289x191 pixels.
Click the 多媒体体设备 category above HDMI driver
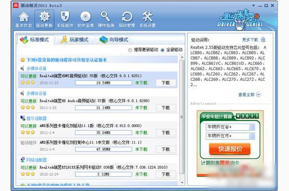coord(36,68)
